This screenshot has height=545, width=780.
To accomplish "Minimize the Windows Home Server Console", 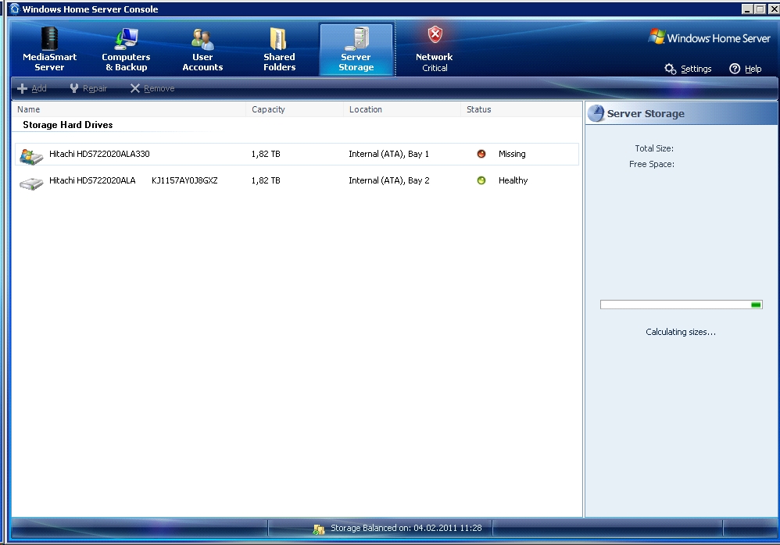I will 747,9.
